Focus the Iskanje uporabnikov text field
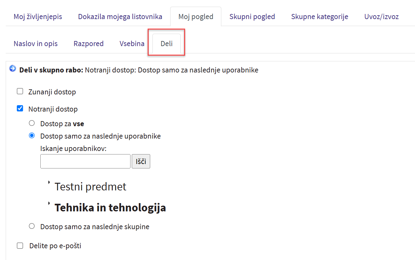This screenshot has width=415, height=260. [85, 161]
